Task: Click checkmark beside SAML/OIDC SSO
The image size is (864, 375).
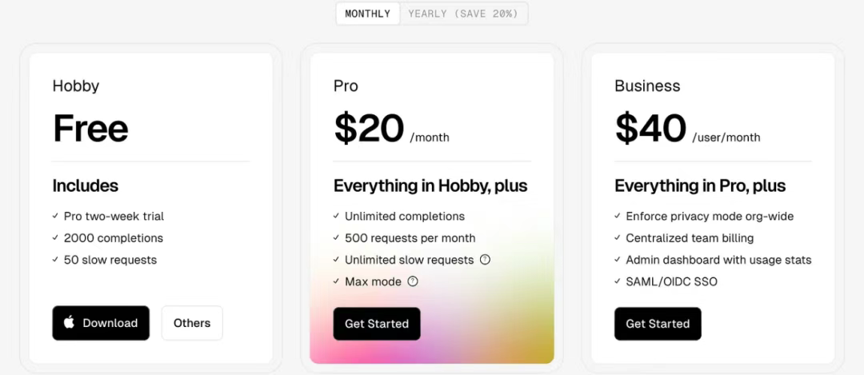Action: pyautogui.click(x=618, y=281)
